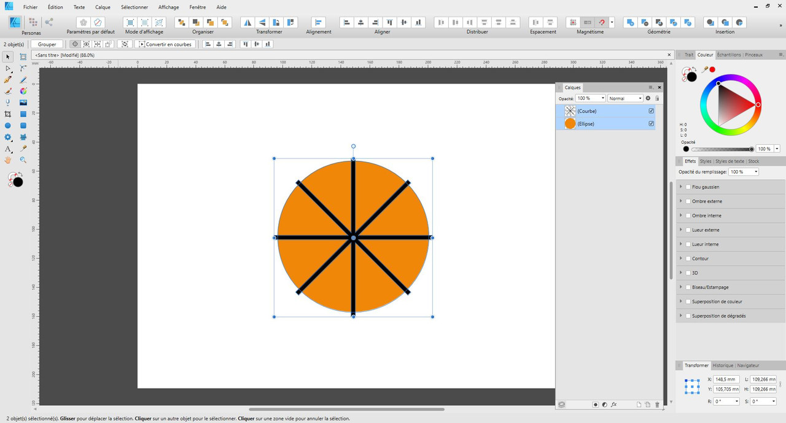
Task: Choose the Artboard tool
Action: click(x=23, y=57)
